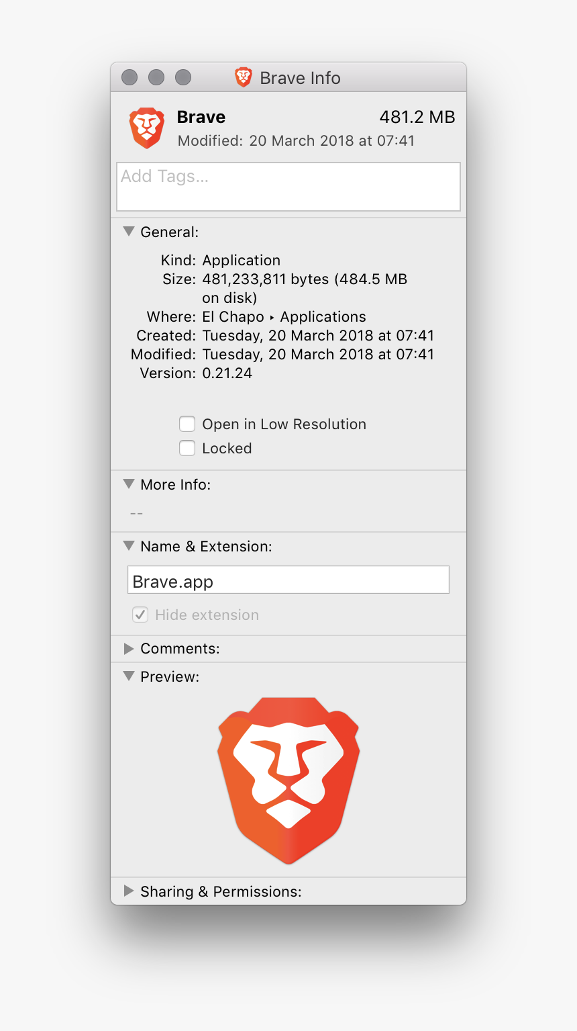Expand the Sharing & Permissions section

129,891
